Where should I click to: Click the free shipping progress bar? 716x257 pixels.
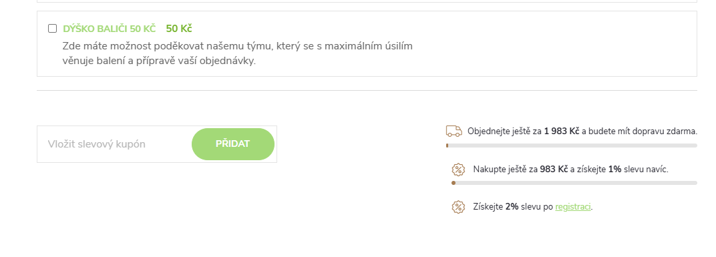pyautogui.click(x=572, y=146)
